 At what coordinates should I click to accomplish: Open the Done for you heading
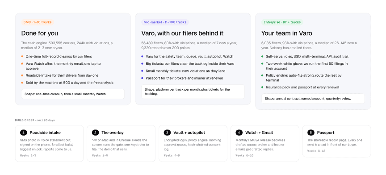tap(40, 33)
